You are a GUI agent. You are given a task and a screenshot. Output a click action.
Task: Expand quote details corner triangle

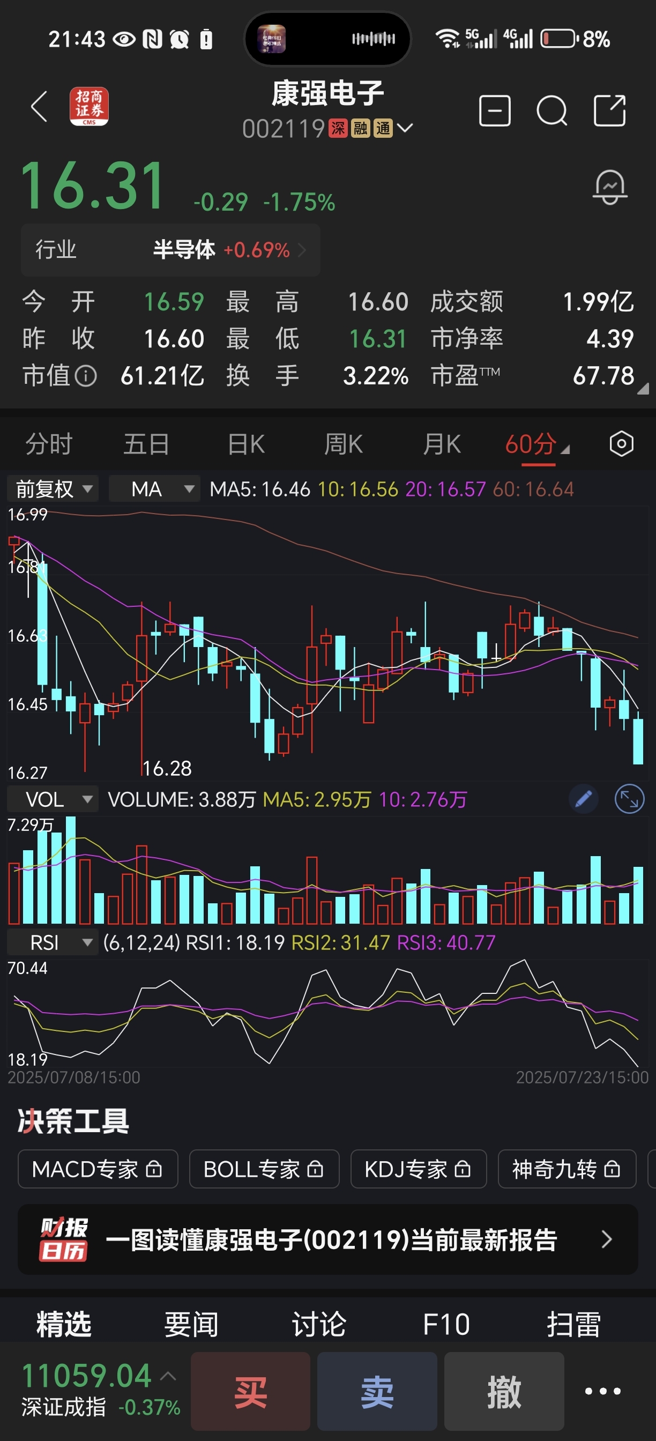coord(643,388)
